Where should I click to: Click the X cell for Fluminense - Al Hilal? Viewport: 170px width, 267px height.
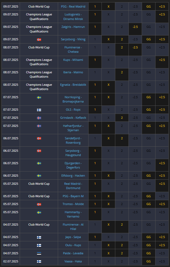point(108,225)
